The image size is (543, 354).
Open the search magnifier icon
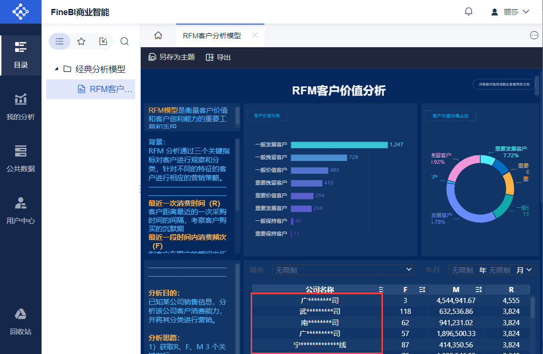pos(125,42)
